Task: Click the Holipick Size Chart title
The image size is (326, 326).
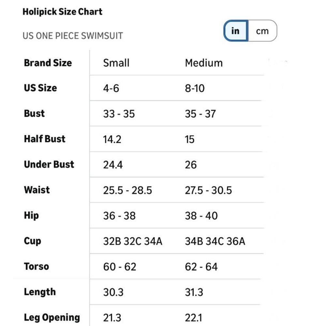Action: 62,12
